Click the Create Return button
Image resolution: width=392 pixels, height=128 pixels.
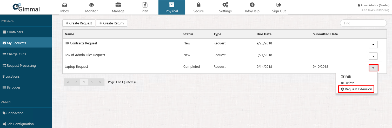tap(111, 23)
